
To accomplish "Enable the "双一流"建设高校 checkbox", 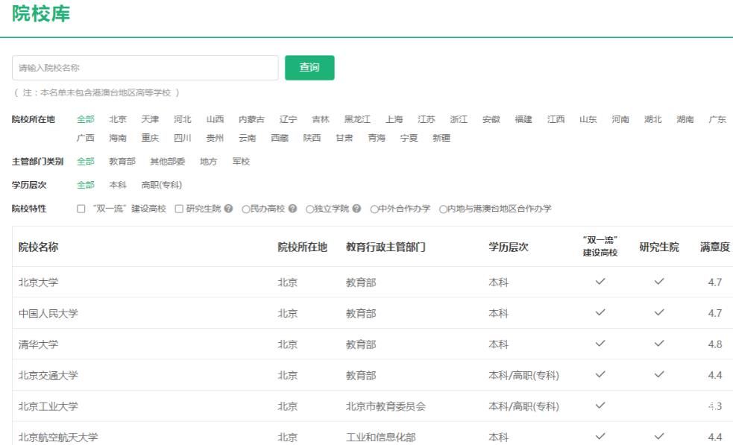I will pyautogui.click(x=81, y=209).
